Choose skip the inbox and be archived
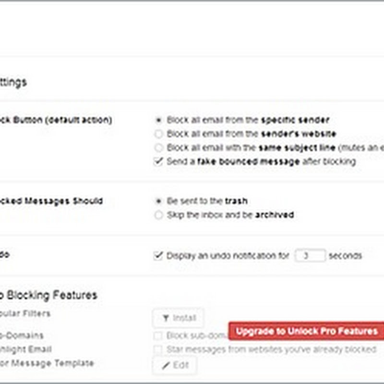The image size is (384, 384). pyautogui.click(x=158, y=215)
